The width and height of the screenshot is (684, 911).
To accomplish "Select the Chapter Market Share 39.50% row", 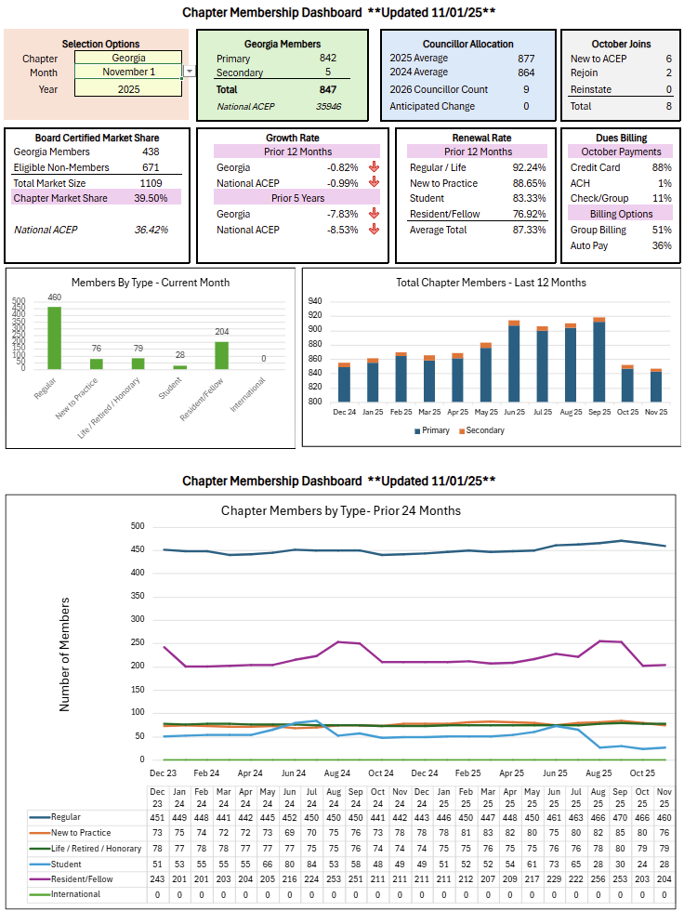I will pyautogui.click(x=97, y=198).
